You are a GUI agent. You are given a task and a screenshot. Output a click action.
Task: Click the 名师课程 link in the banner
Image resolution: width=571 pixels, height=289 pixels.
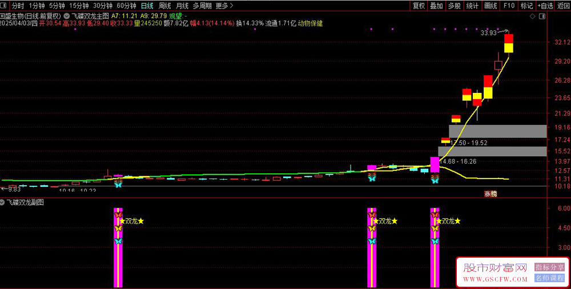tap(549, 278)
